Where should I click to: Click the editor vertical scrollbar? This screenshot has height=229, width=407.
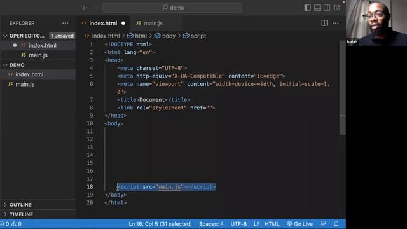pyautogui.click(x=343, y=88)
